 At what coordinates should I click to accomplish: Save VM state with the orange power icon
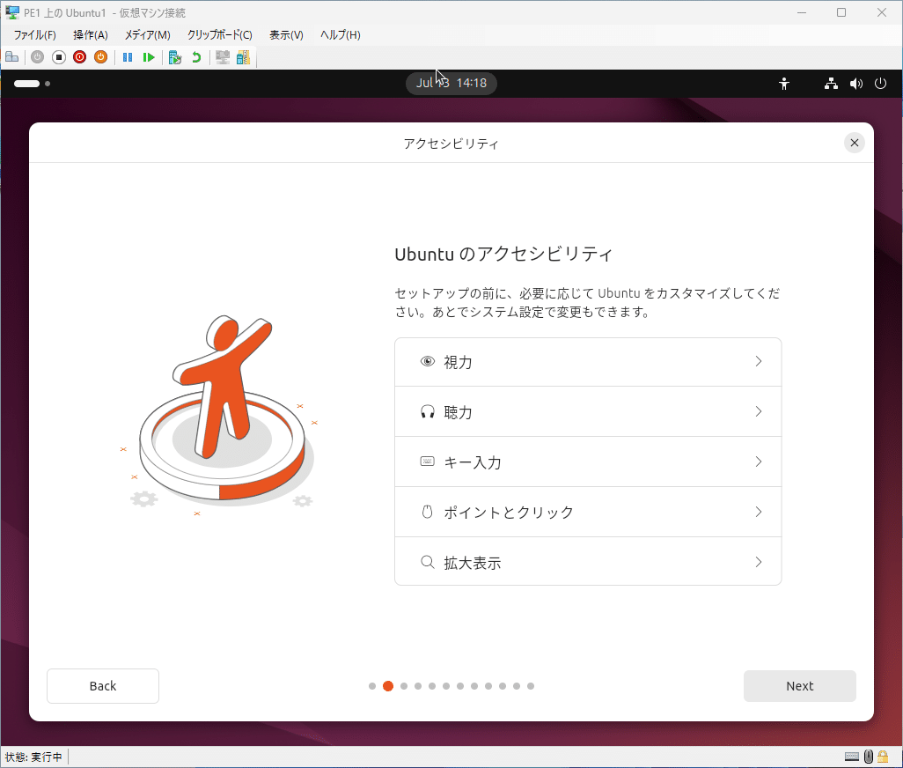(x=101, y=57)
